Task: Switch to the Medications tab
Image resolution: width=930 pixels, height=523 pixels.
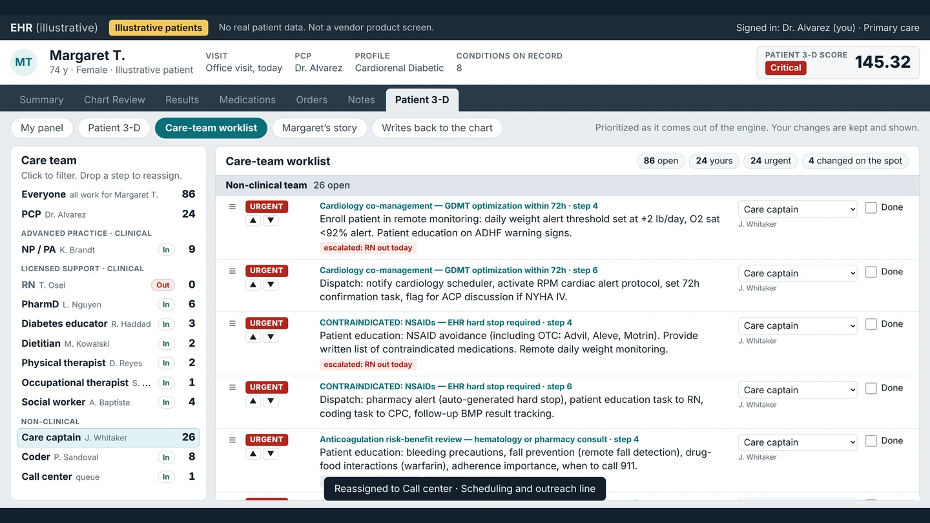Action: 247,99
